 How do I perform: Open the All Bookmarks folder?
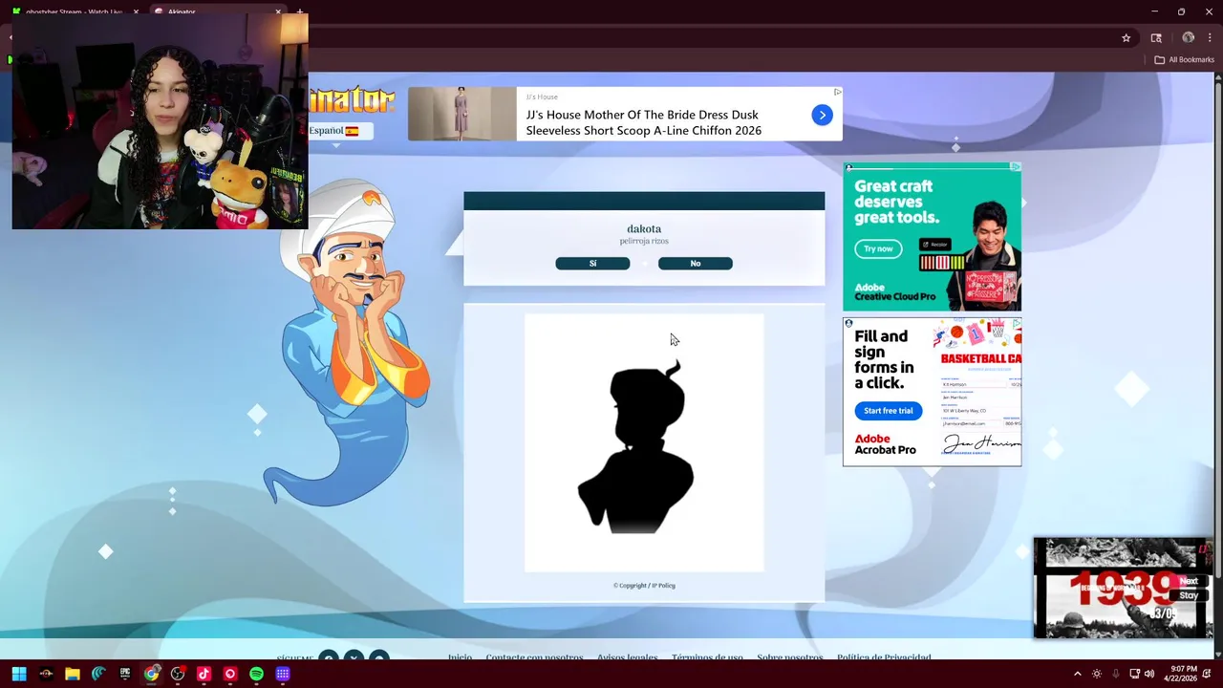(x=1184, y=59)
